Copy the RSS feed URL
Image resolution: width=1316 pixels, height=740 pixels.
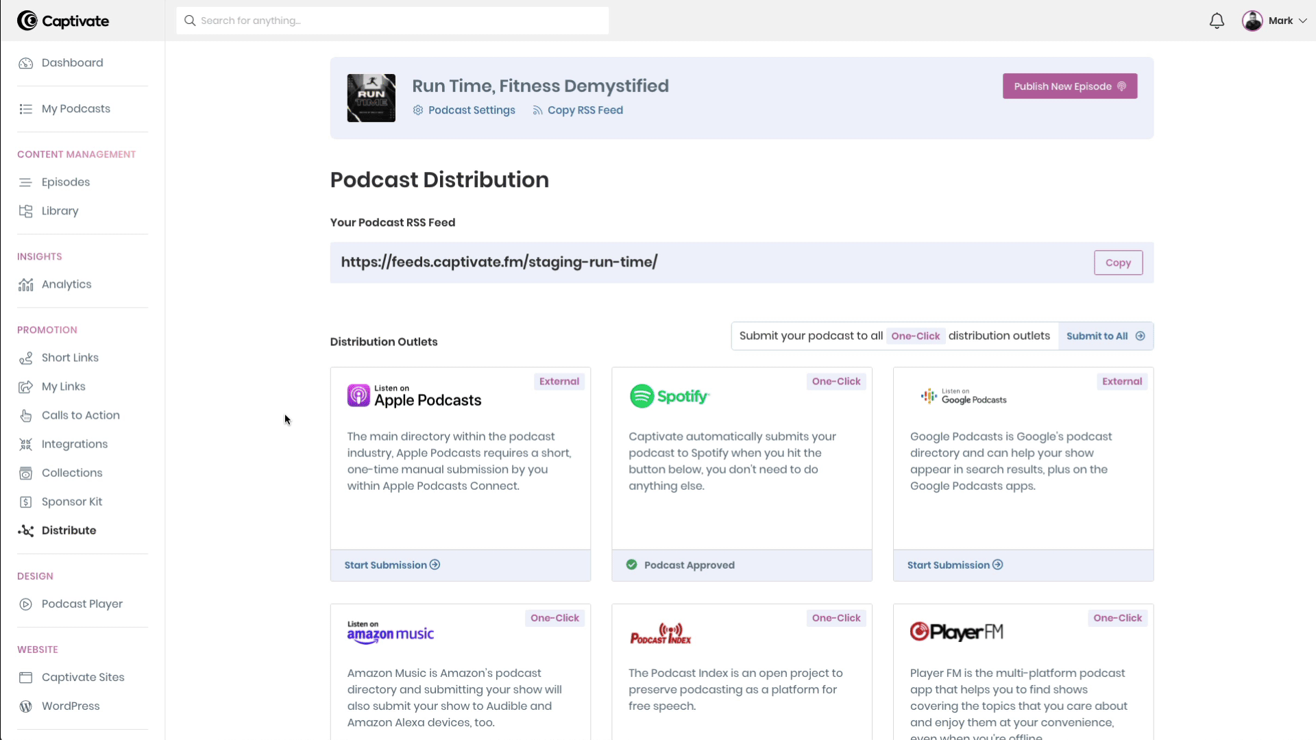(x=1118, y=262)
